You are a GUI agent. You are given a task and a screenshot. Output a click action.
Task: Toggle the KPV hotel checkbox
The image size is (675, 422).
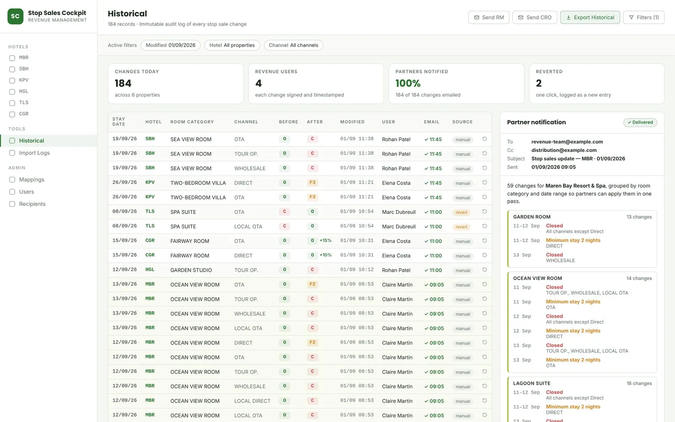pos(12,80)
